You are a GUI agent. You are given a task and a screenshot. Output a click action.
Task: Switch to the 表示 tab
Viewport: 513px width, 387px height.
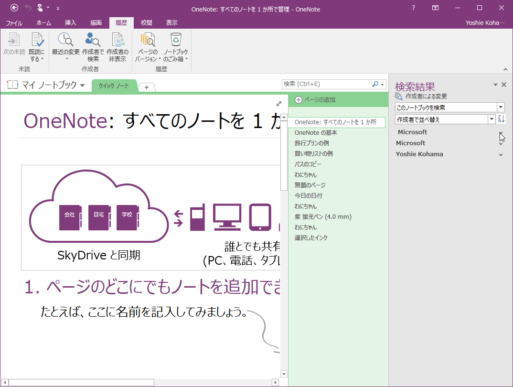tap(172, 23)
